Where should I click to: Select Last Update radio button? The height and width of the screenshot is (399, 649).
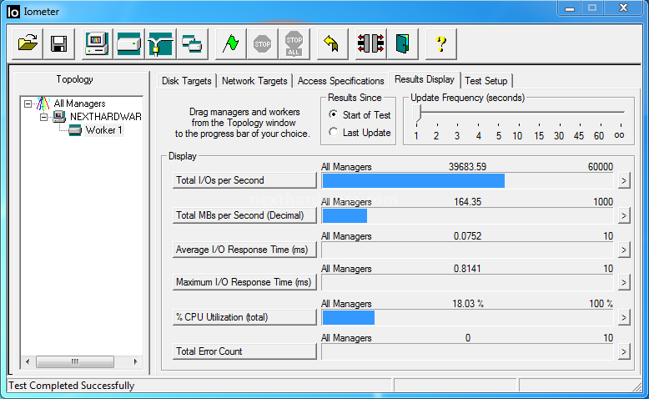point(333,132)
